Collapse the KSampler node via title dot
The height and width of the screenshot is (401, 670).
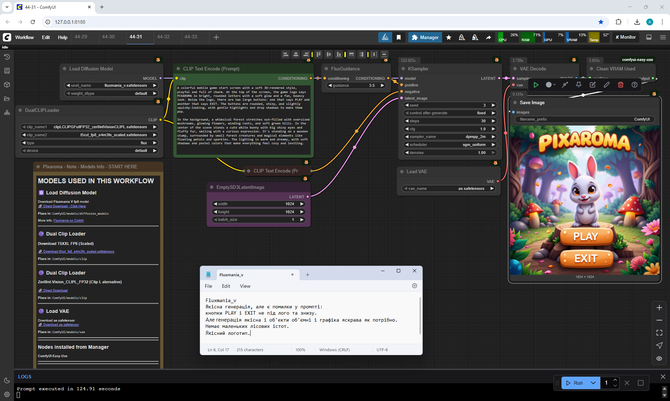(x=403, y=69)
